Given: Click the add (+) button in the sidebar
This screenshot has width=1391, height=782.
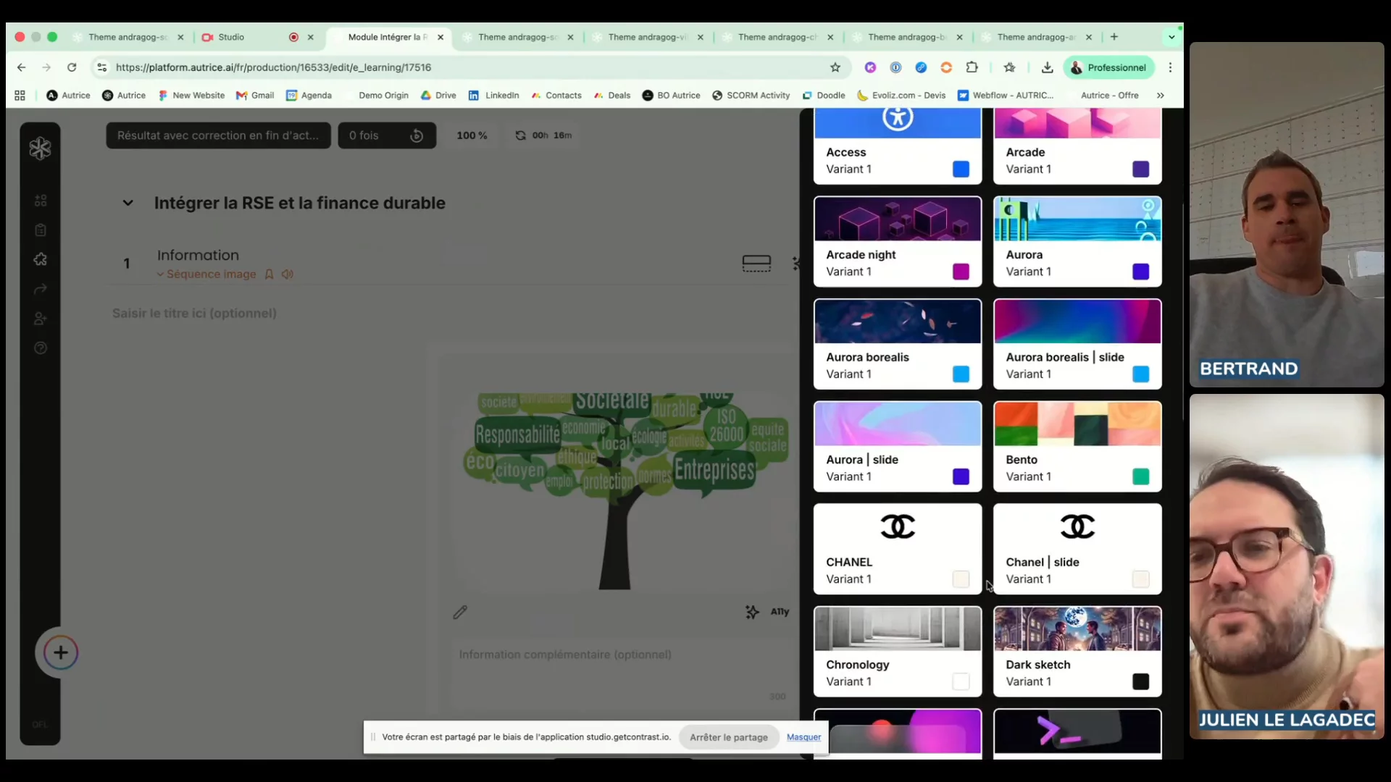Looking at the screenshot, I should [61, 652].
